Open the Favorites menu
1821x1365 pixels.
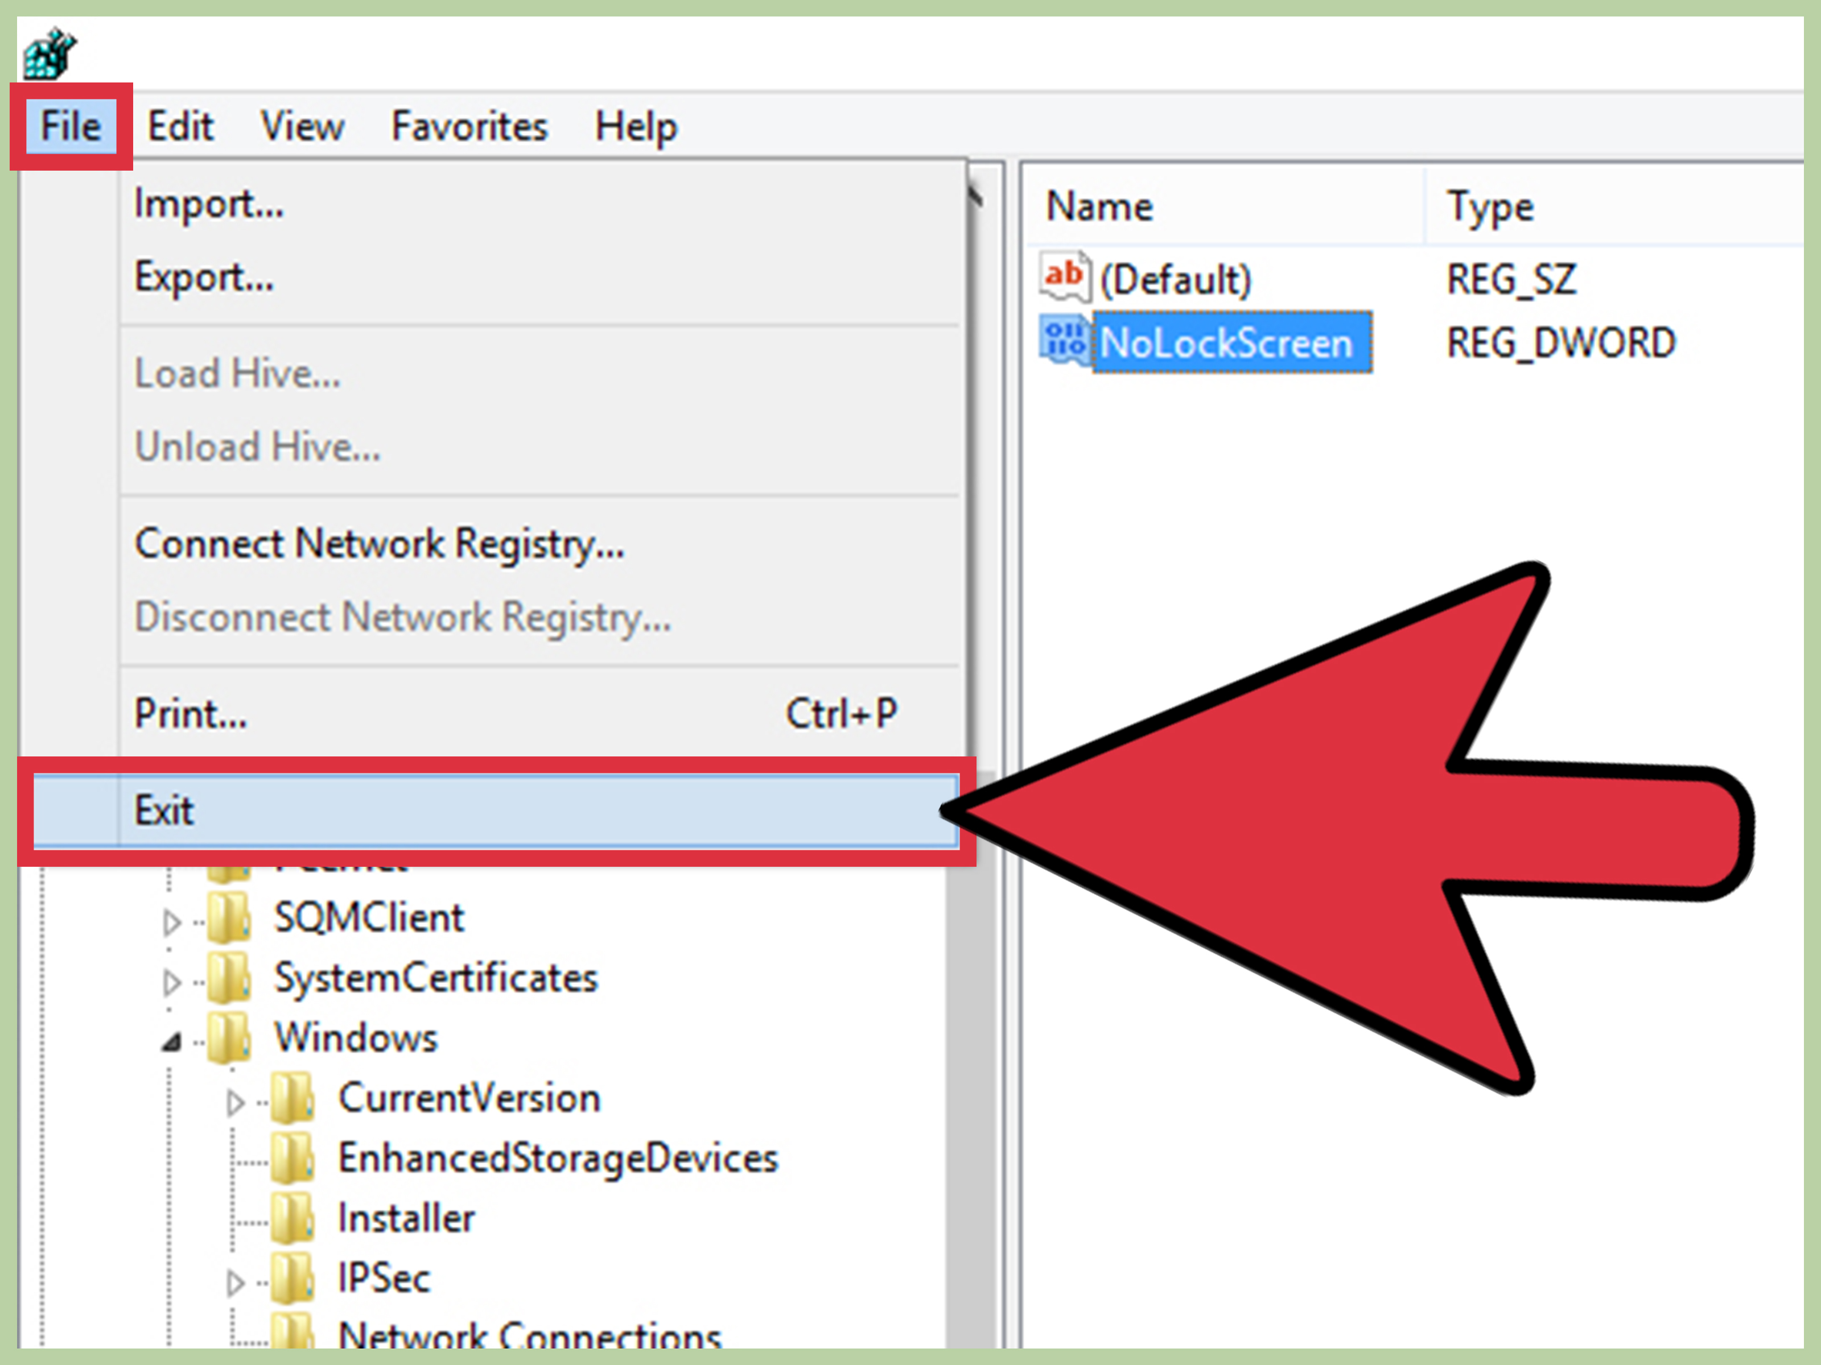pos(468,127)
